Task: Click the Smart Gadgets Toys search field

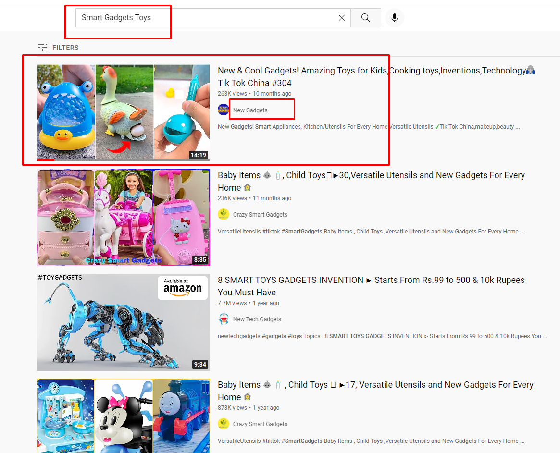Action: coord(207,18)
